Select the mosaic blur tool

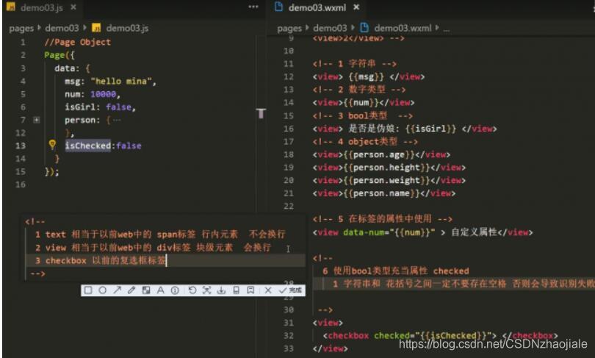pos(146,290)
